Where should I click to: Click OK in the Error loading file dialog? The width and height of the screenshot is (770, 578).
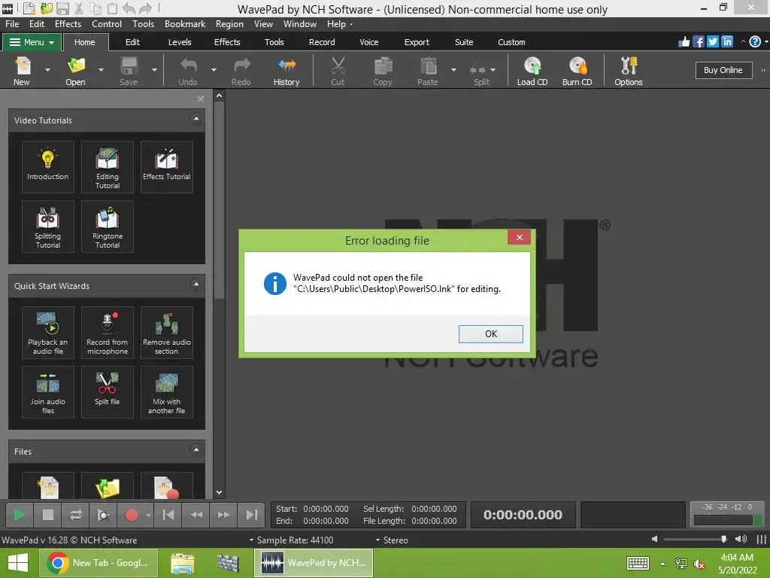(x=490, y=333)
